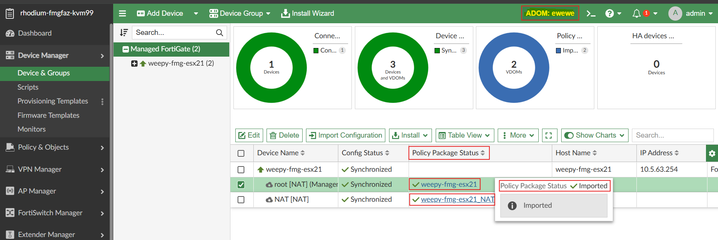Open the More actions dropdown

point(518,135)
